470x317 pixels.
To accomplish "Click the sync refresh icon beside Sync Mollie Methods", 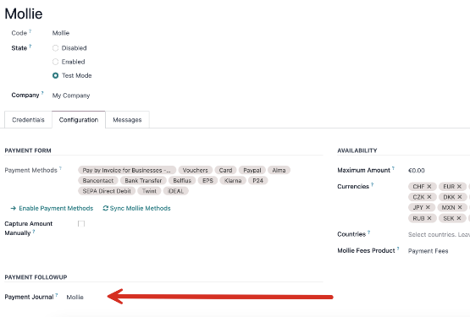I will coord(105,208).
